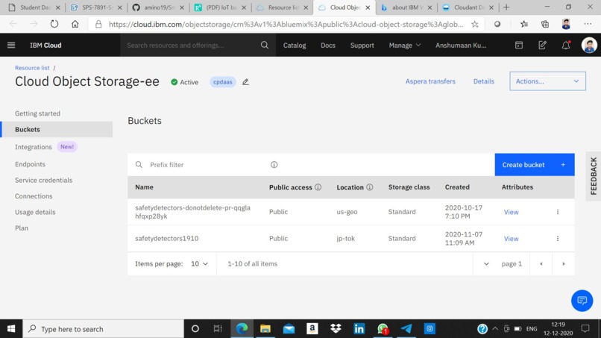601x338 pixels.
Task: Open Connections in the sidebar
Action: point(34,196)
